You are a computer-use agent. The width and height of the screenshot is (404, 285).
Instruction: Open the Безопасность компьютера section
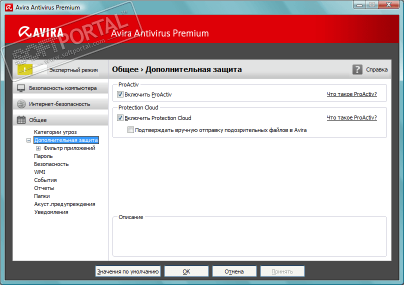[60, 88]
